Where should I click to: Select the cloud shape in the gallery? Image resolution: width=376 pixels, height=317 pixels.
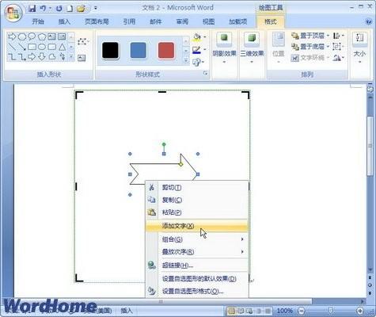click(52, 56)
